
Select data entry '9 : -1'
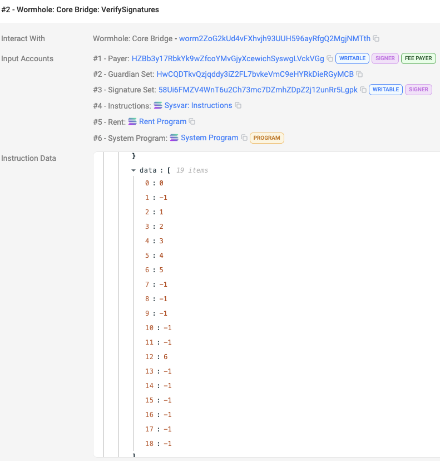(156, 313)
